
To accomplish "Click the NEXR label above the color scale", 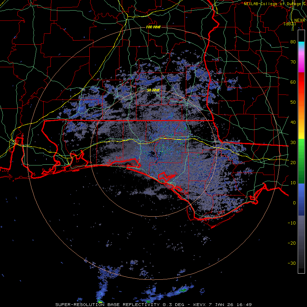I will (300, 20).
